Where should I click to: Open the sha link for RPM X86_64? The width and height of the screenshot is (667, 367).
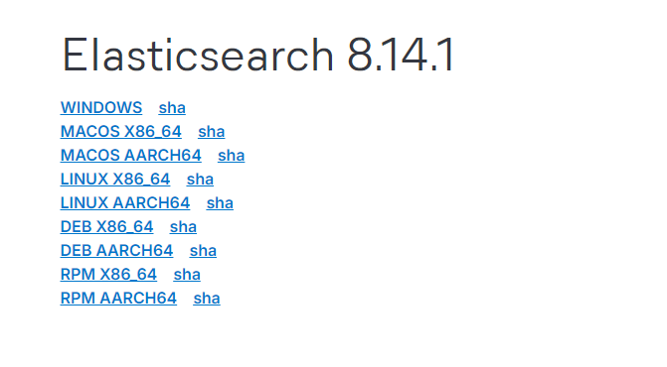coord(187,274)
